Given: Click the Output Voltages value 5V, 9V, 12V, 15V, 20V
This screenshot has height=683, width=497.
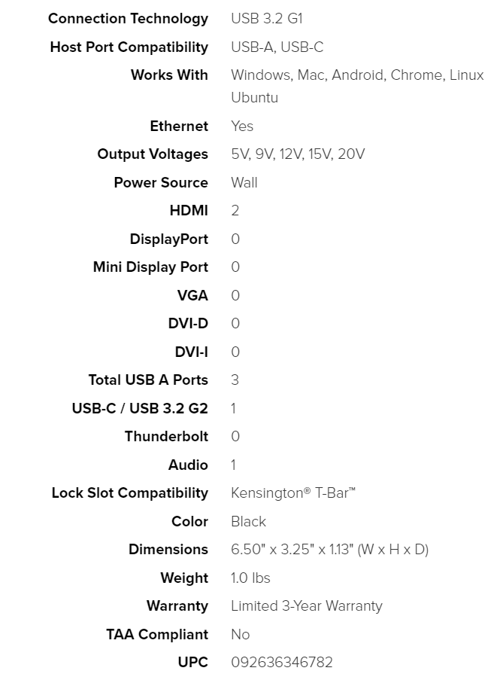Looking at the screenshot, I should pyautogui.click(x=298, y=154).
